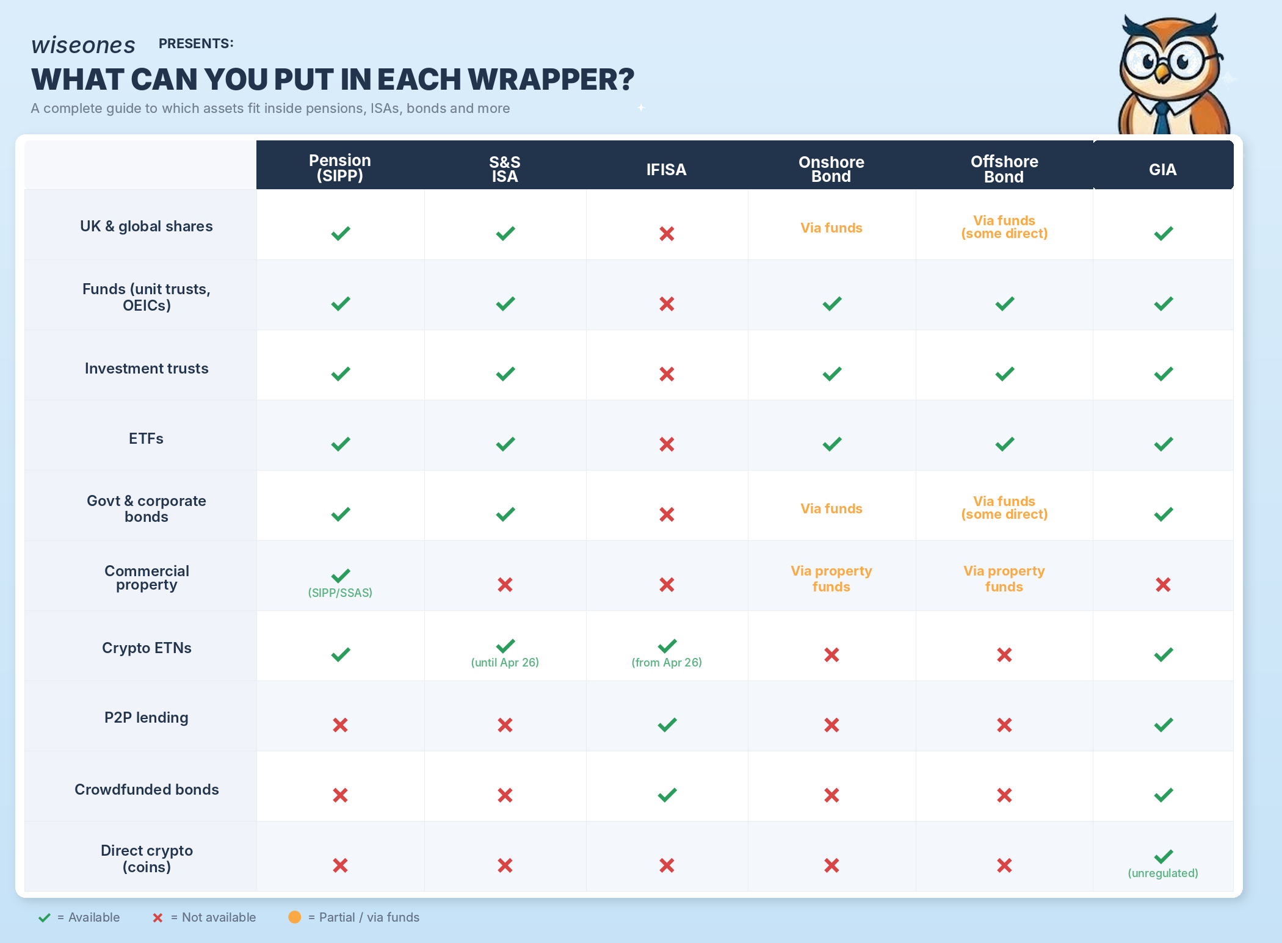Click the Govt & corporate bonds row label
The image size is (1282, 943).
tap(147, 508)
